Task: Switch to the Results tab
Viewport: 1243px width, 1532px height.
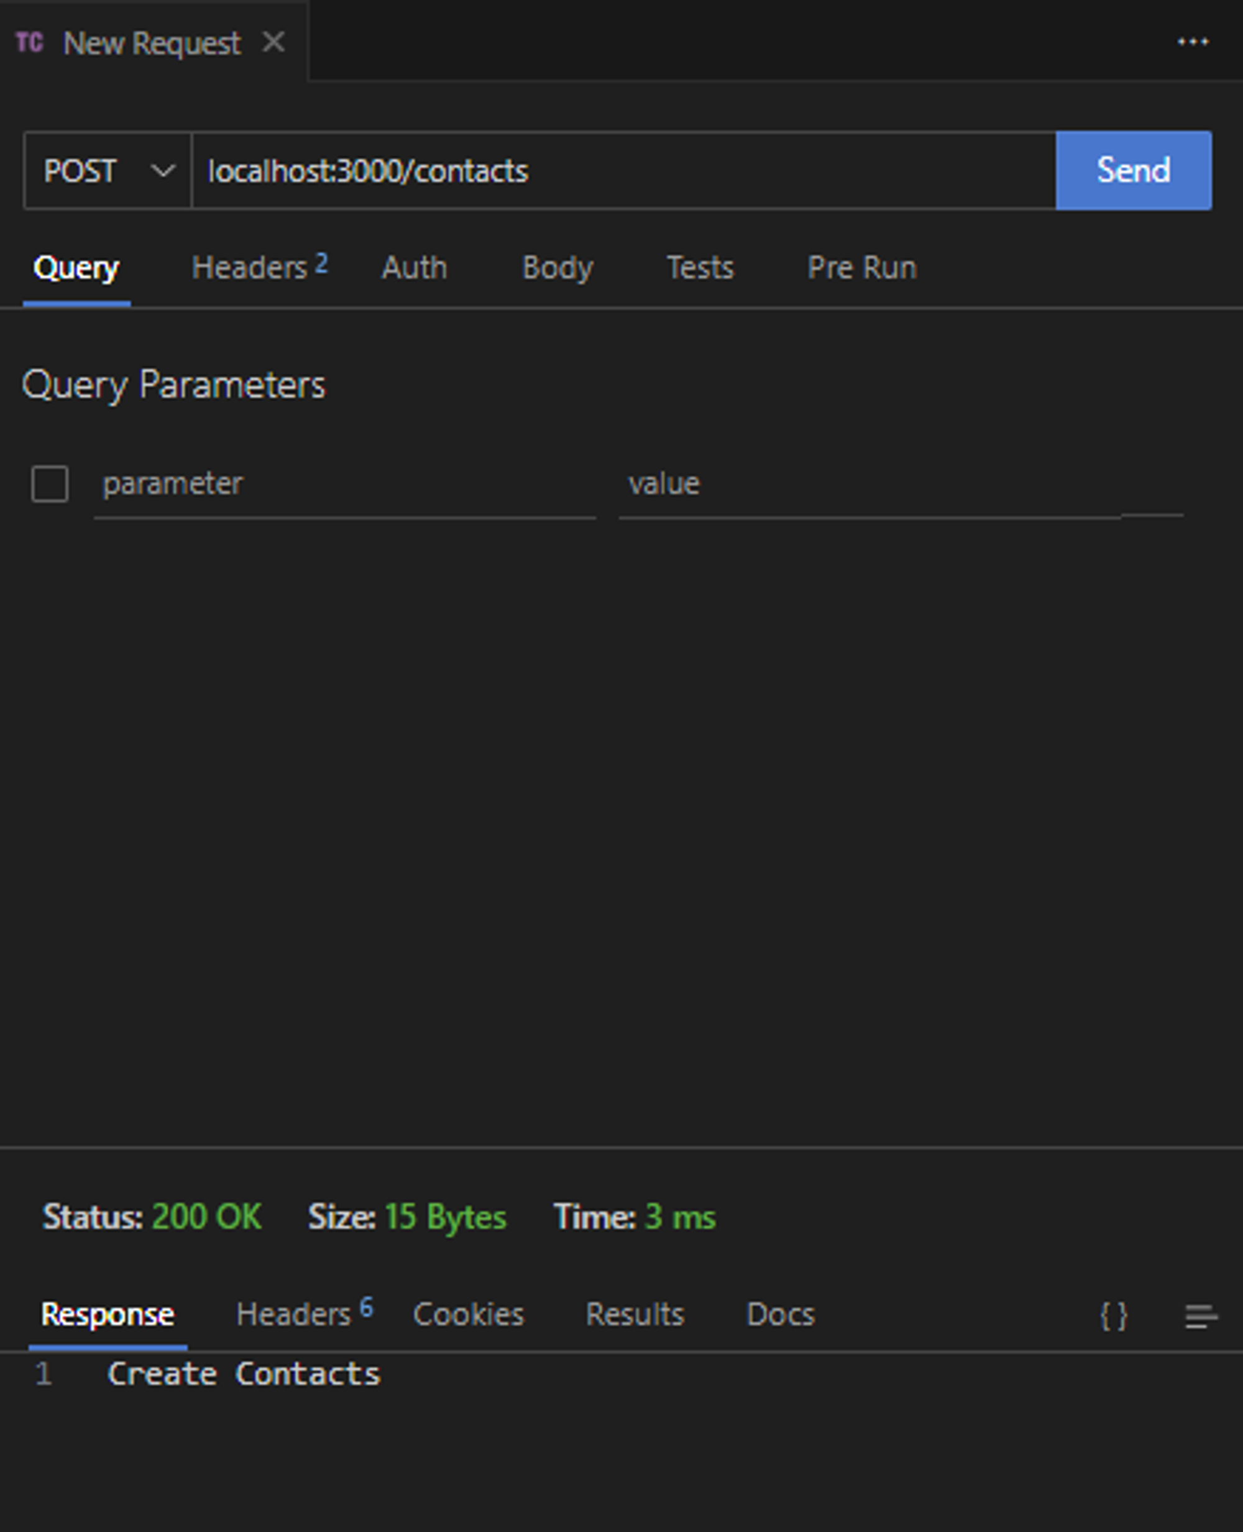Action: (635, 1315)
